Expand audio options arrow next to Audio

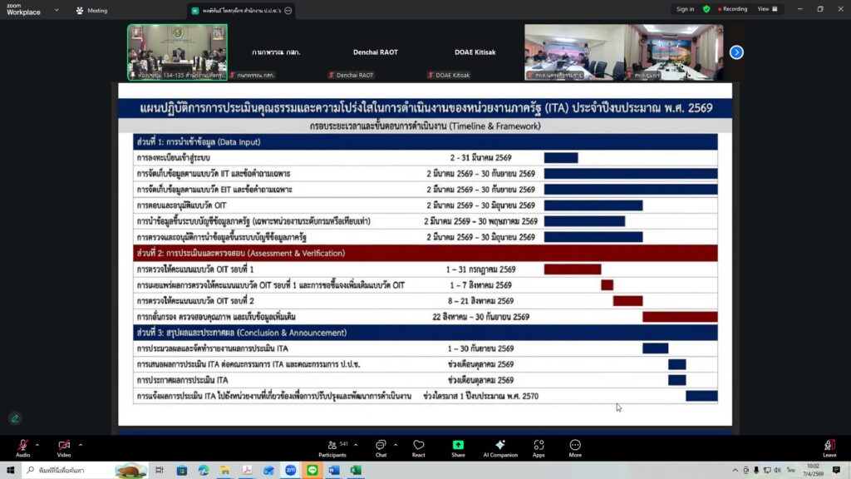pyautogui.click(x=39, y=444)
